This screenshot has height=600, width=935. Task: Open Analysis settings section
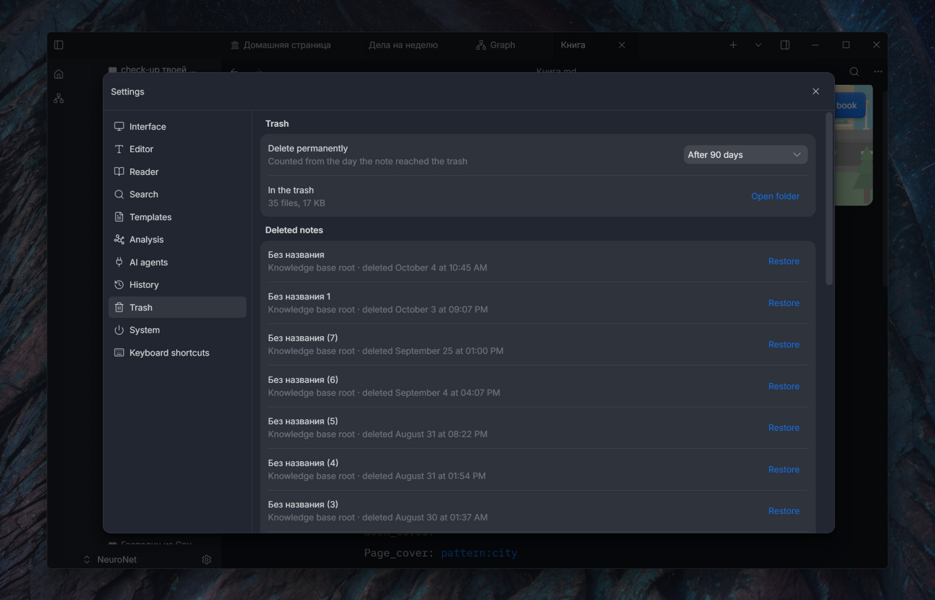point(177,239)
